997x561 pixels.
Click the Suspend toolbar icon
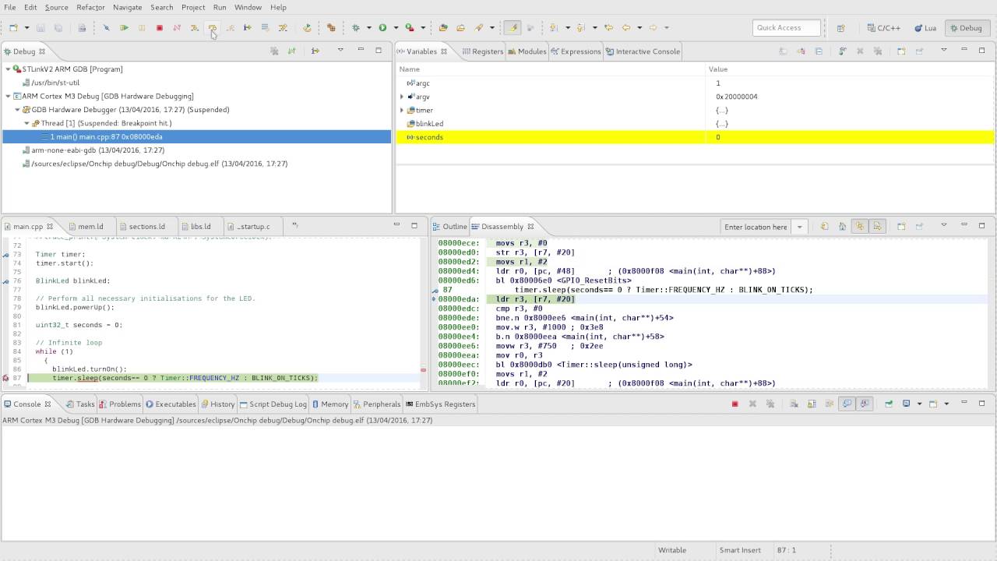(142, 28)
